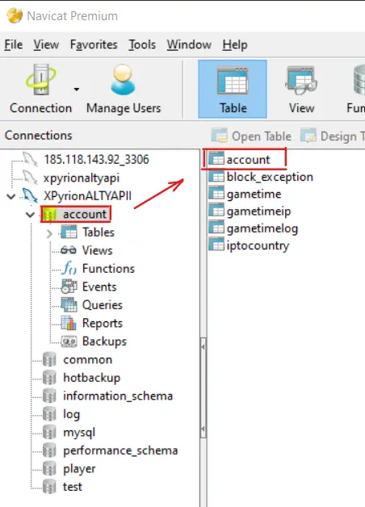Screen dimensions: 365x507
Task: Click the Tables folder icon in tree
Action: 69,233
